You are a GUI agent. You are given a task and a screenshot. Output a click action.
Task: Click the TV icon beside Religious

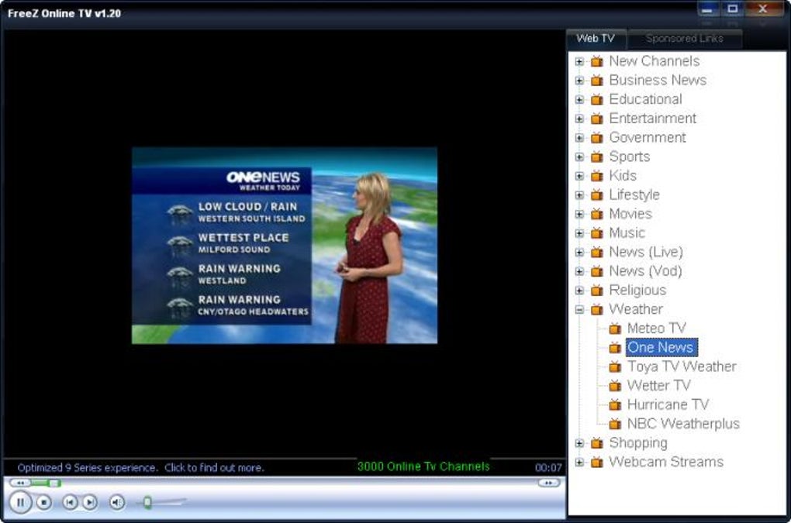[597, 291]
